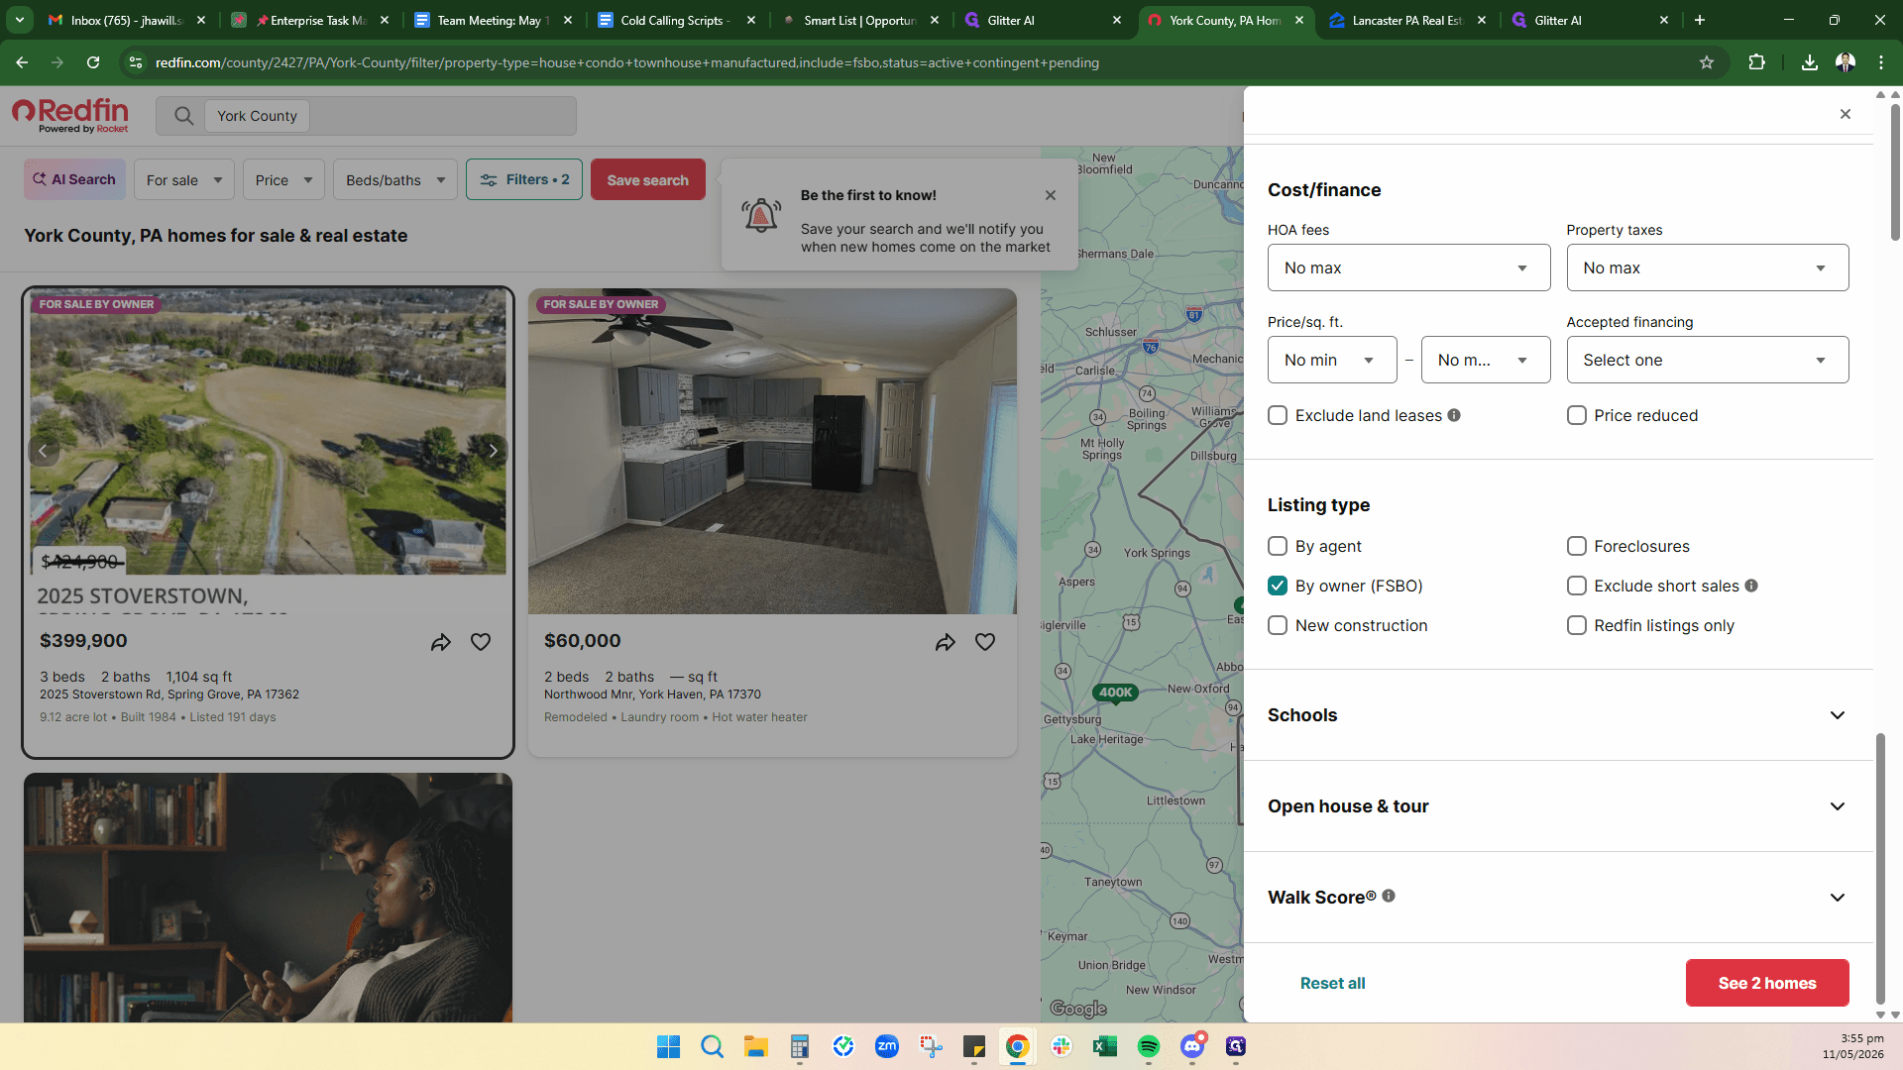This screenshot has width=1903, height=1070.
Task: Click info icon next to Exclude land leases
Action: point(1454,415)
